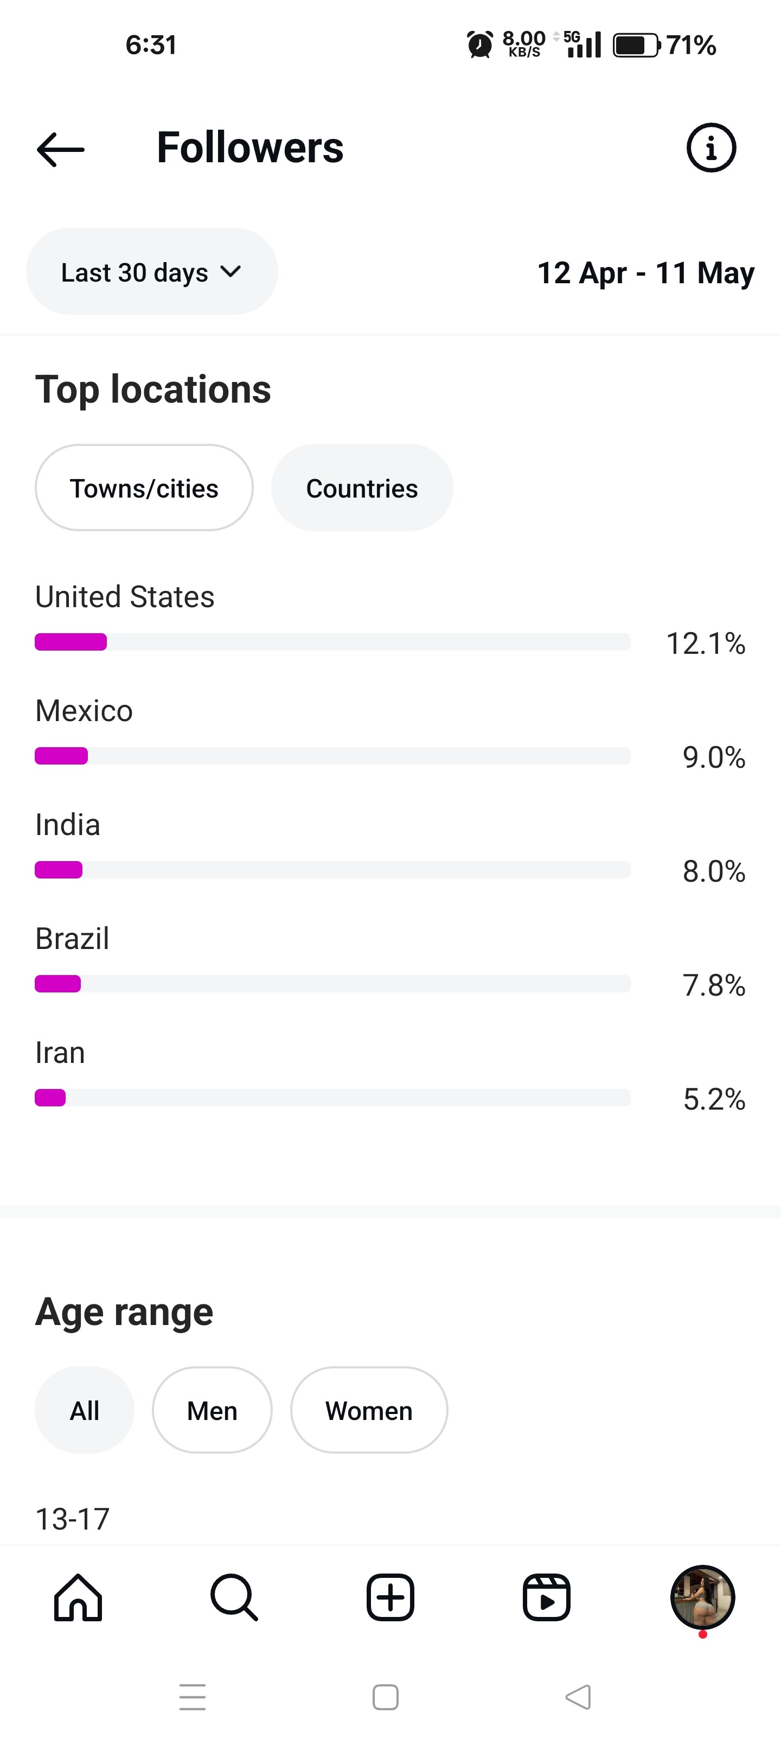
Task: Tap the Mexico location row label
Action: [84, 711]
